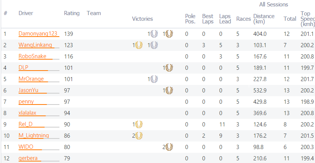Screen dimensions: 315x163
Task: Open the penny driver profile link
Action: click(26, 101)
